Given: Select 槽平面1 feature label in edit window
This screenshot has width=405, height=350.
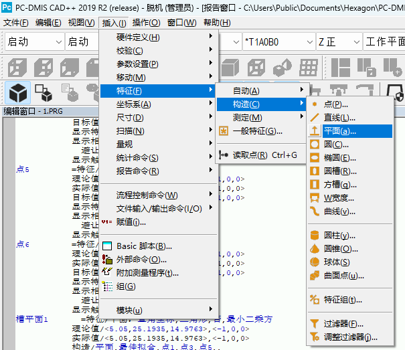Looking at the screenshot, I should click(x=31, y=319).
